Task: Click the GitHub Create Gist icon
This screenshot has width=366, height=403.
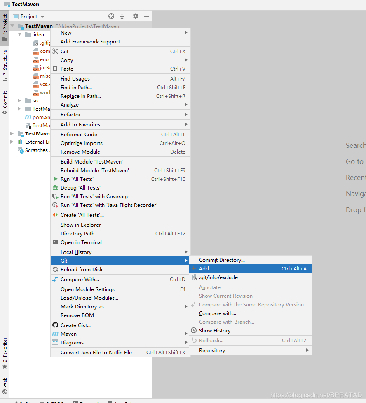Action: [55, 325]
